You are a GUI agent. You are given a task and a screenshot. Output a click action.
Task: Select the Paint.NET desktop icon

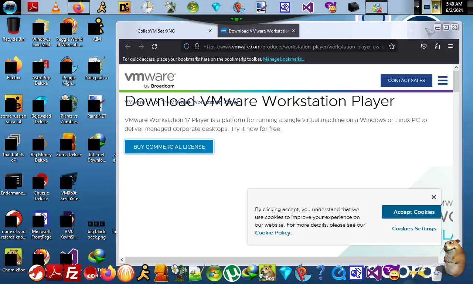96,106
